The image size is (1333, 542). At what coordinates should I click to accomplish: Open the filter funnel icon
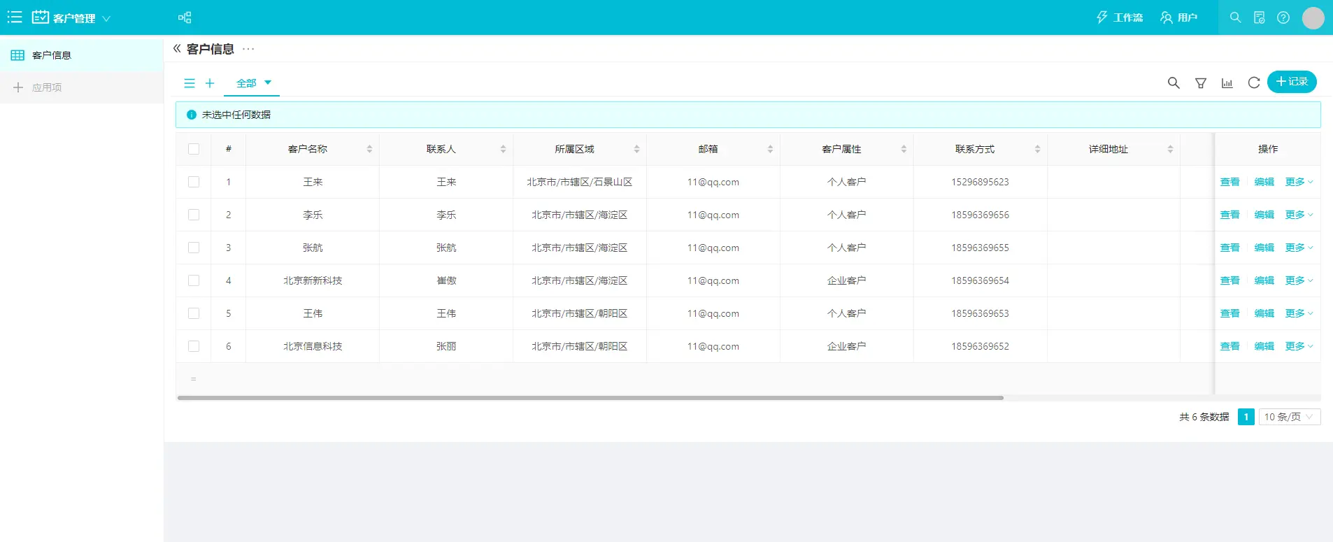tap(1201, 83)
